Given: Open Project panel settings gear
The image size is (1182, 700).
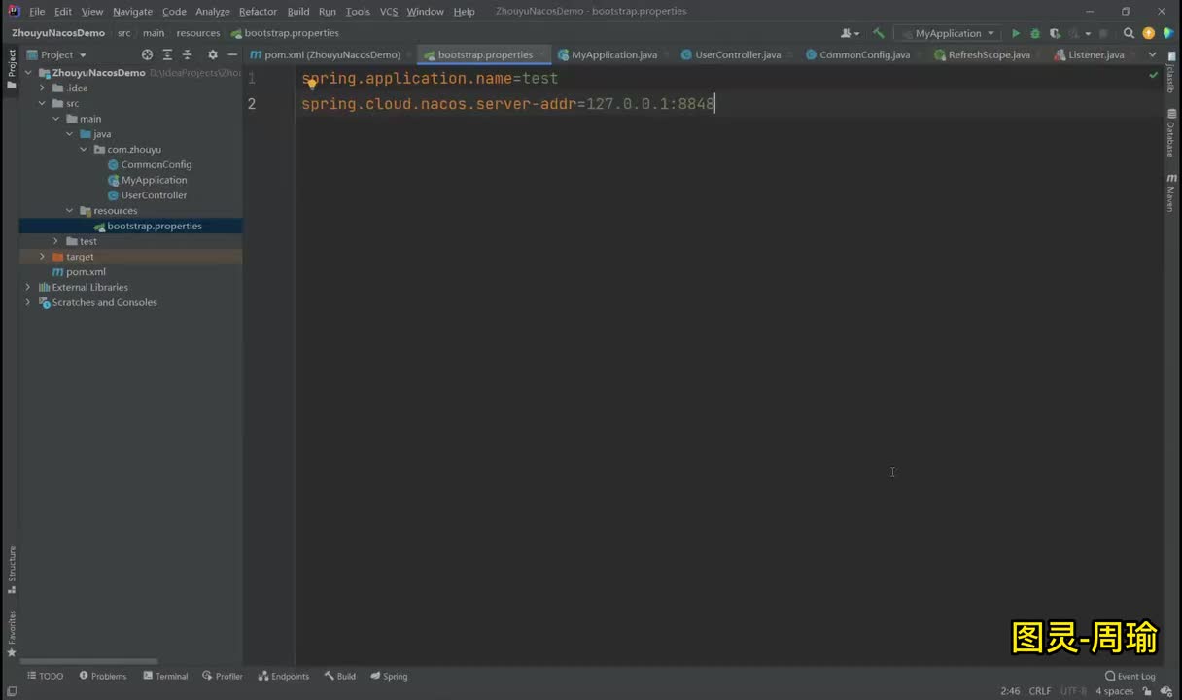Looking at the screenshot, I should [x=213, y=54].
